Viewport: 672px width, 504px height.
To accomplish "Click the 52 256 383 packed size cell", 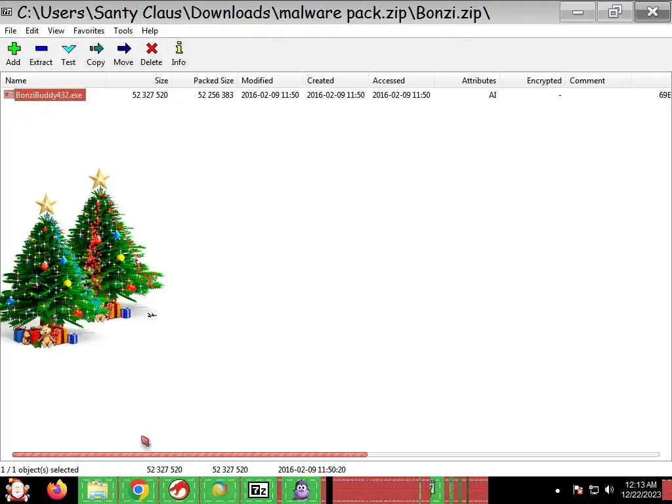I will tap(215, 95).
